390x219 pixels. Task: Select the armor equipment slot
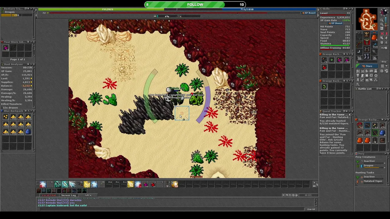pyautogui.click(x=367, y=42)
